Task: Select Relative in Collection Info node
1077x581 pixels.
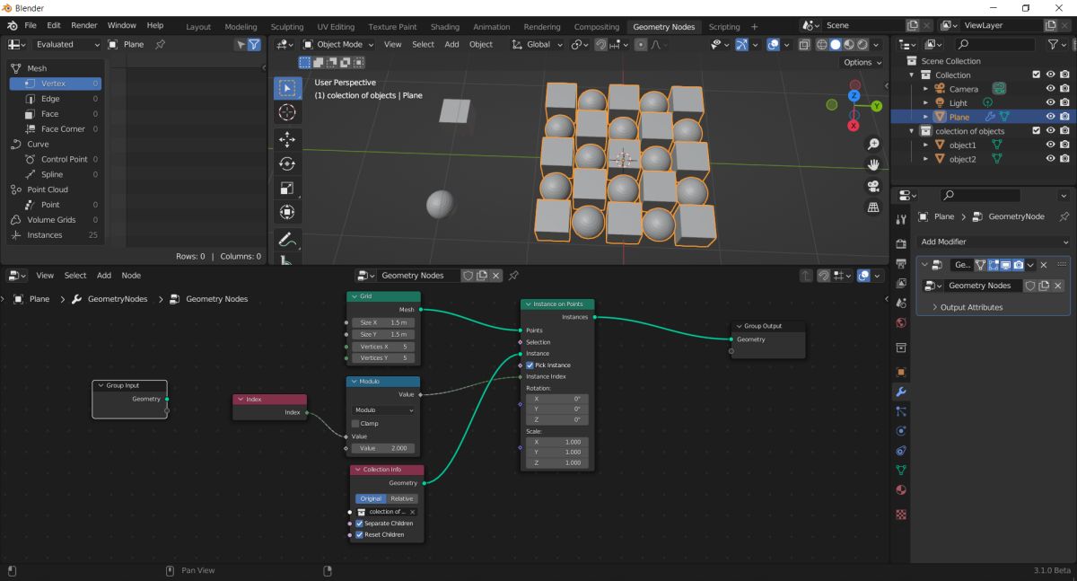Action: click(x=401, y=498)
